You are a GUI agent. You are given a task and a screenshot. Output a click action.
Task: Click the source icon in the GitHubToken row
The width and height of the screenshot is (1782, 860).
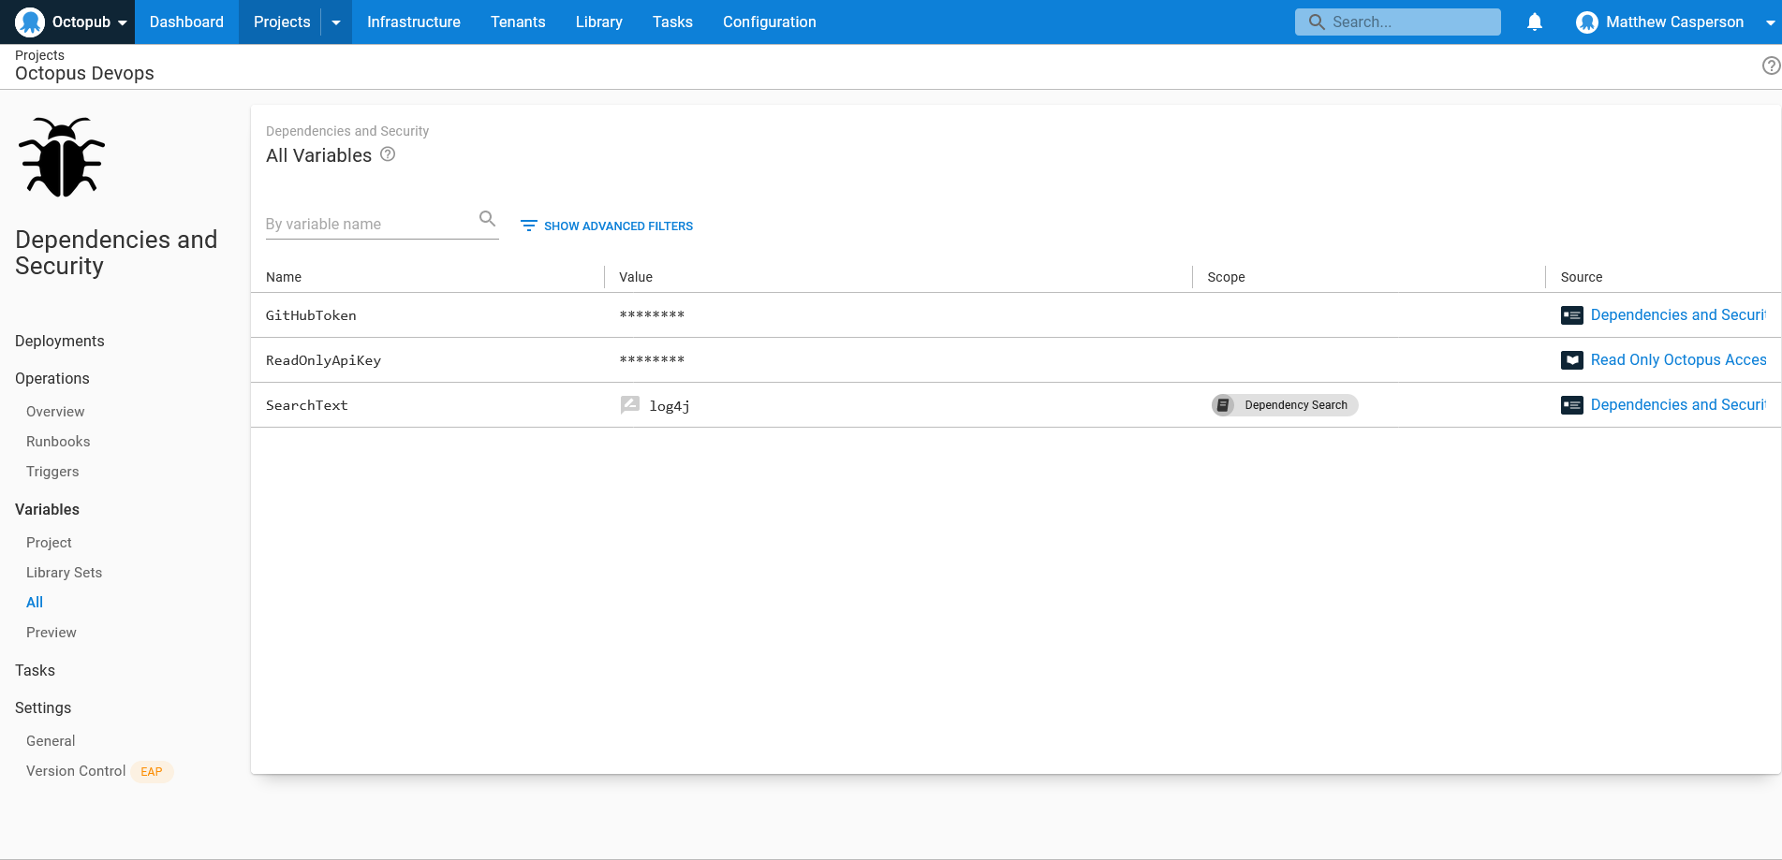click(x=1571, y=315)
